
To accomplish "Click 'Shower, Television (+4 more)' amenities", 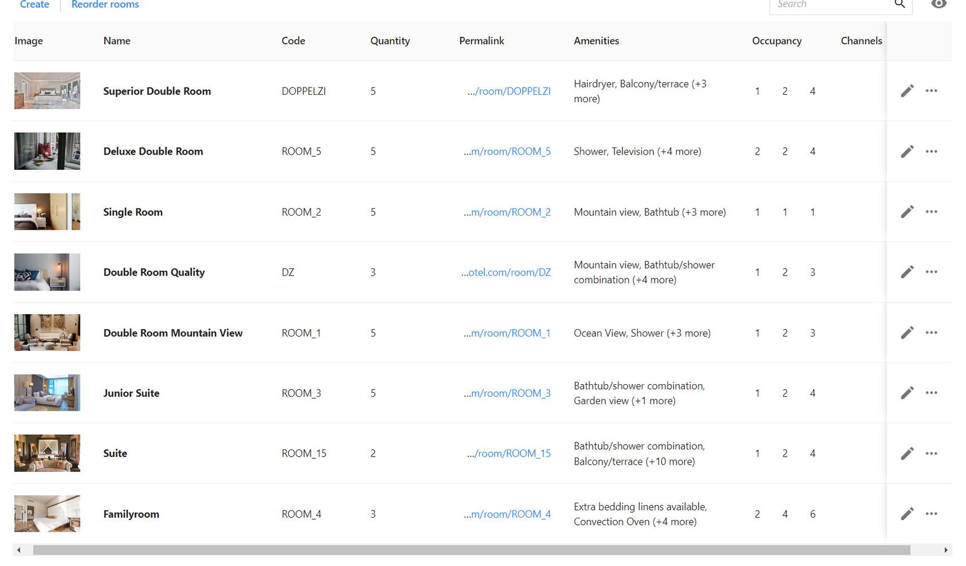I will [x=637, y=152].
